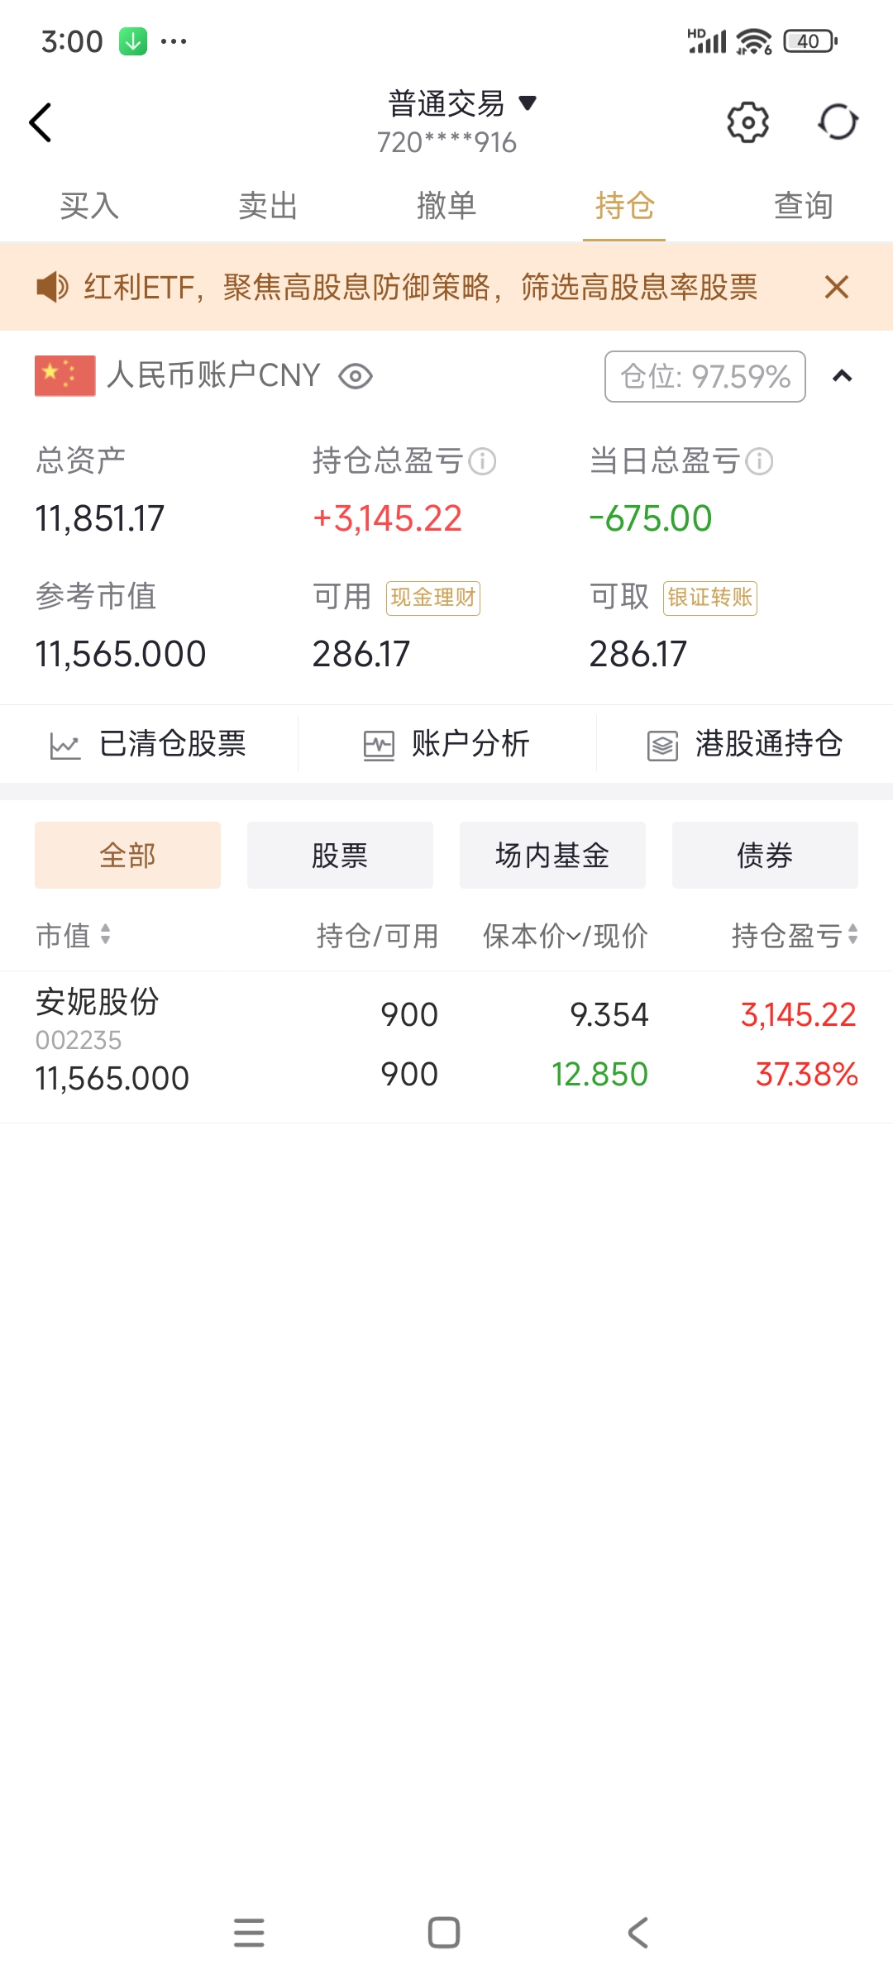Viewport: 893px width, 1984px height.
Task: Tap the 银证转账 transfer button
Action: 710,598
